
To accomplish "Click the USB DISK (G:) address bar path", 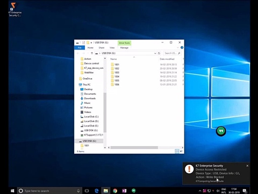I will coord(108,53).
